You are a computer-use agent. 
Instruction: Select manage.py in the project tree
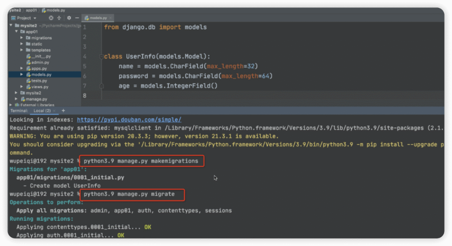click(36, 99)
